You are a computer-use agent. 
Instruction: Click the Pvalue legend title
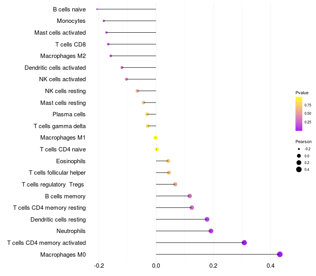pyautogui.click(x=302, y=93)
